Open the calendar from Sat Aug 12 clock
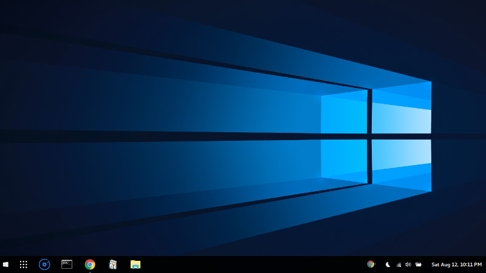Viewport: 486px width, 273px height. pos(457,265)
